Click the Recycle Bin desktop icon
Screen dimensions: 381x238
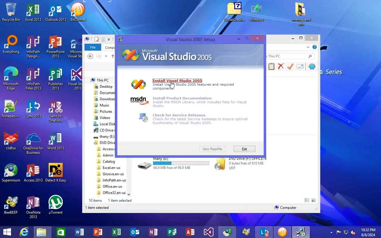pos(11,12)
